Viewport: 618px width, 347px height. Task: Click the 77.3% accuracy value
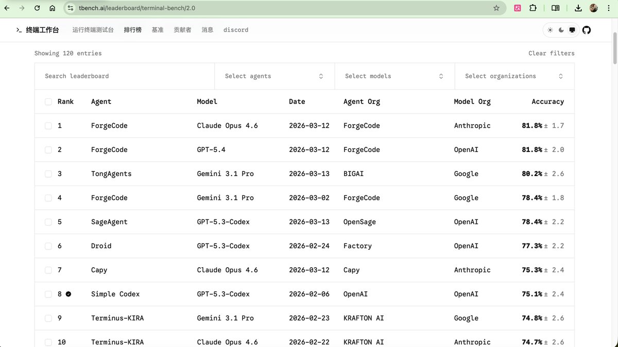coord(532,246)
